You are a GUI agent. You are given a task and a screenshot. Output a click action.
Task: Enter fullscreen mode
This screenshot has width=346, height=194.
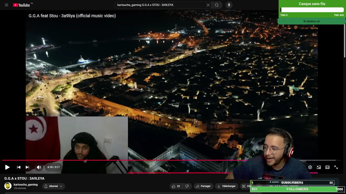[x=336, y=167]
